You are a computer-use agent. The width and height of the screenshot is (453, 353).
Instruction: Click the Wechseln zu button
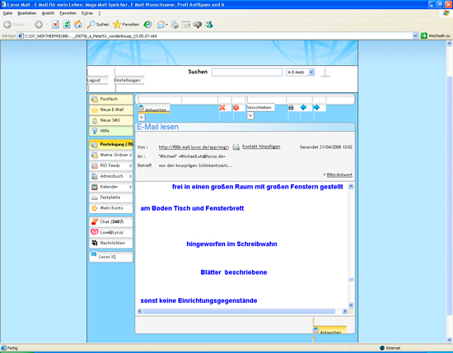point(436,35)
